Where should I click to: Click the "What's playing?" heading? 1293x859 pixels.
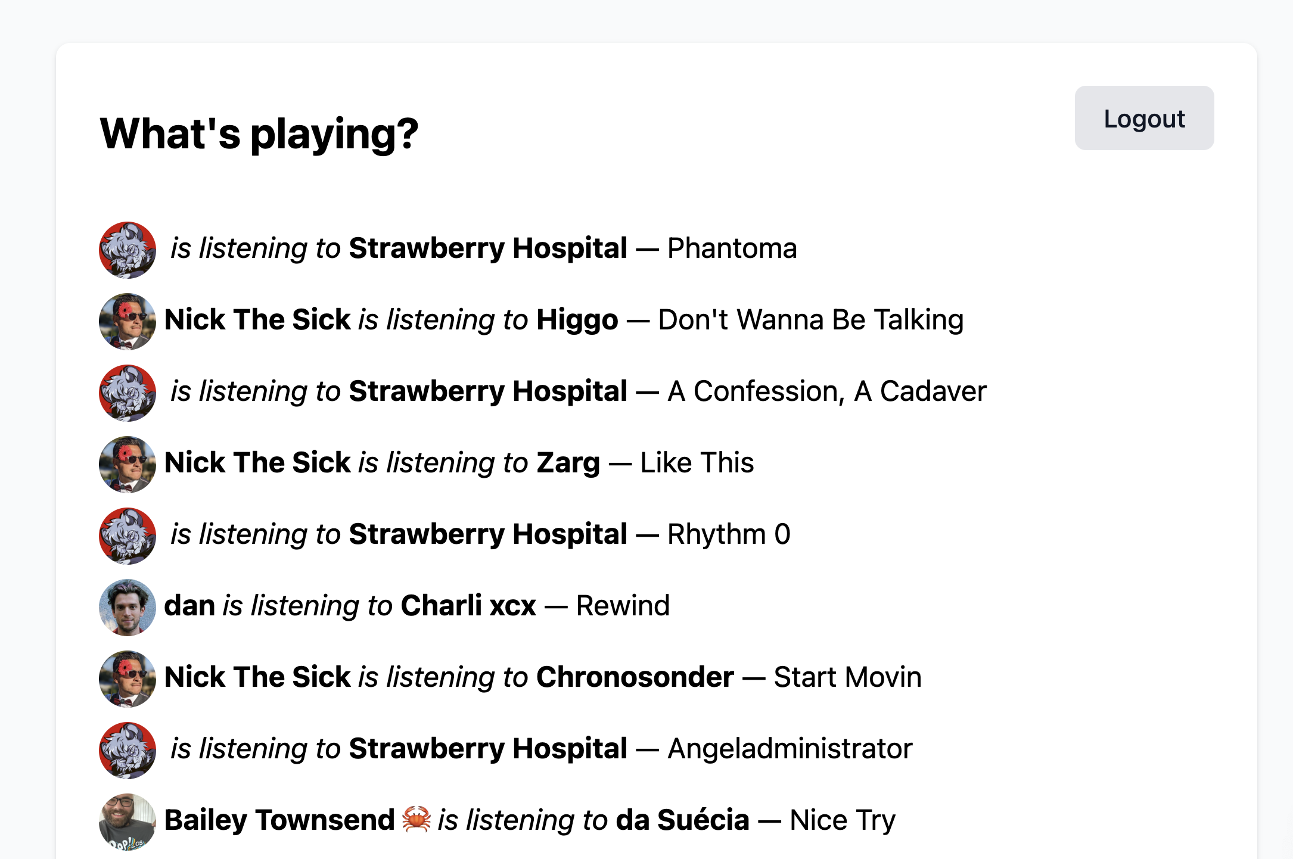[259, 133]
